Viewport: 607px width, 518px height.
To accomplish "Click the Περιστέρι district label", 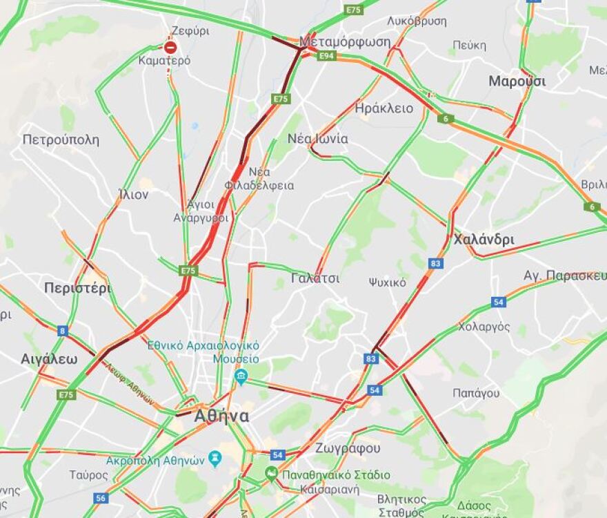I will 77,288.
